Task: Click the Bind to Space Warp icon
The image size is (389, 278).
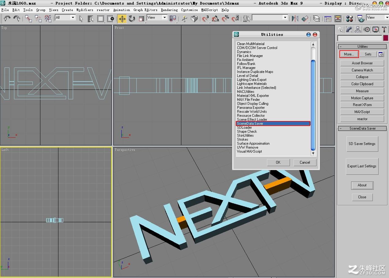Action: [48, 19]
